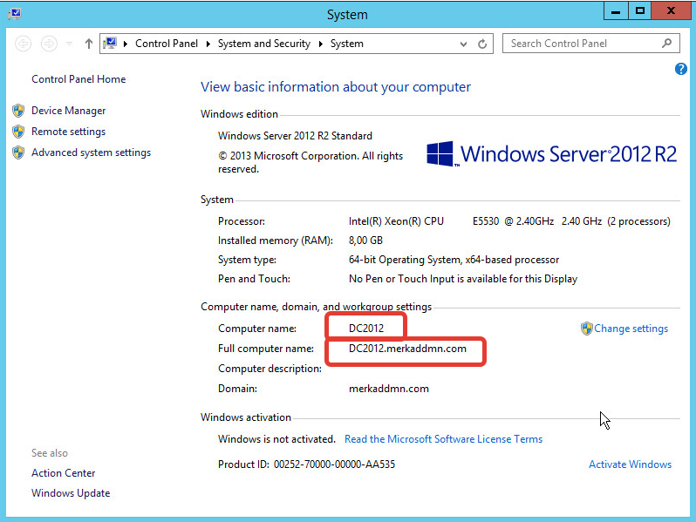Open Device Manager link
696x522 pixels.
pyautogui.click(x=68, y=111)
